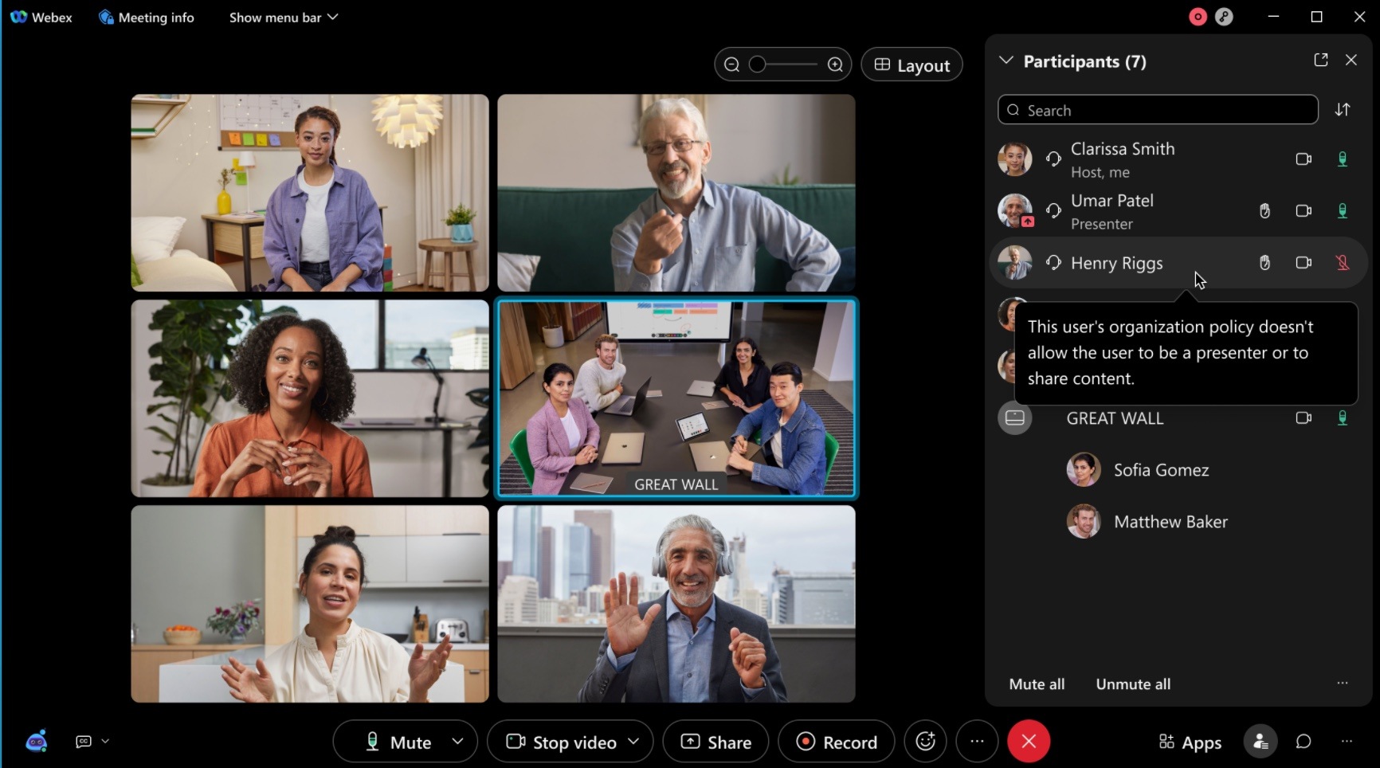Start recording the meeting
This screenshot has width=1380, height=768.
835,741
